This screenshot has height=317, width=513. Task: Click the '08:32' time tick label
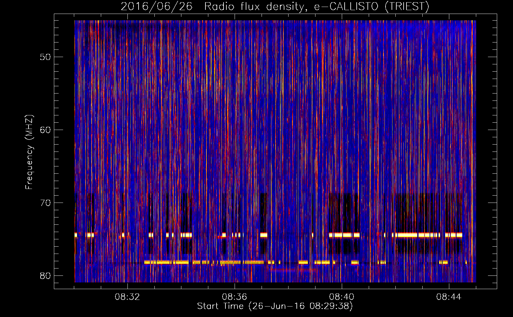click(x=127, y=297)
